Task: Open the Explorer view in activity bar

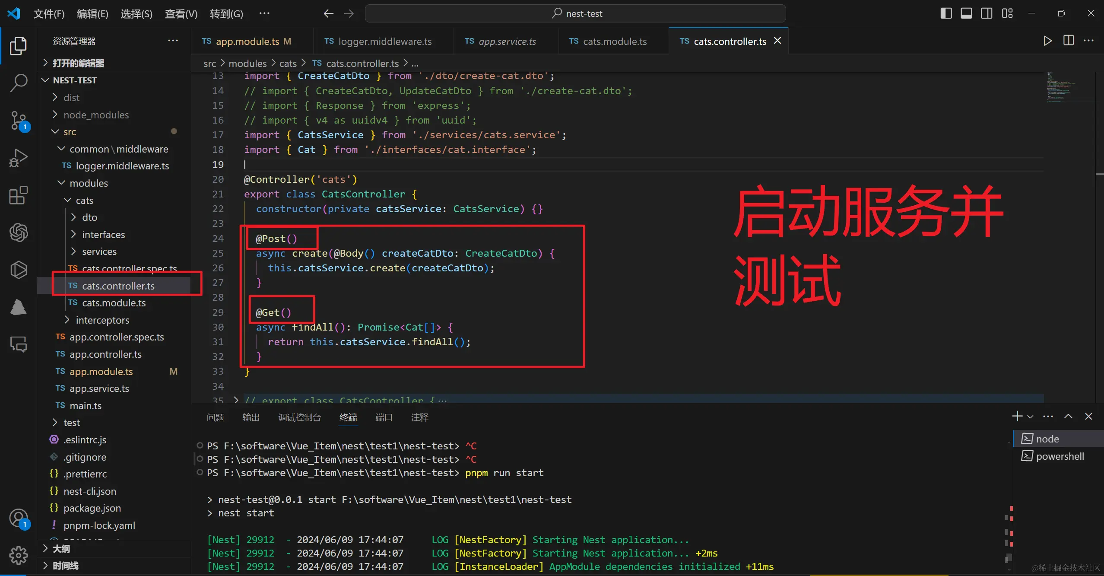Action: tap(18, 46)
